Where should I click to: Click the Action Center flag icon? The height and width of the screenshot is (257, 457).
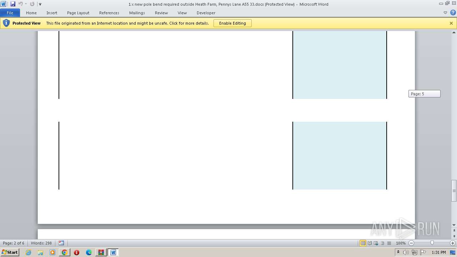pos(423,252)
